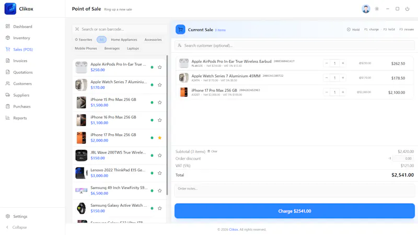Collapse the sidebar menu
This screenshot has height=235, width=418.
click(x=16, y=227)
